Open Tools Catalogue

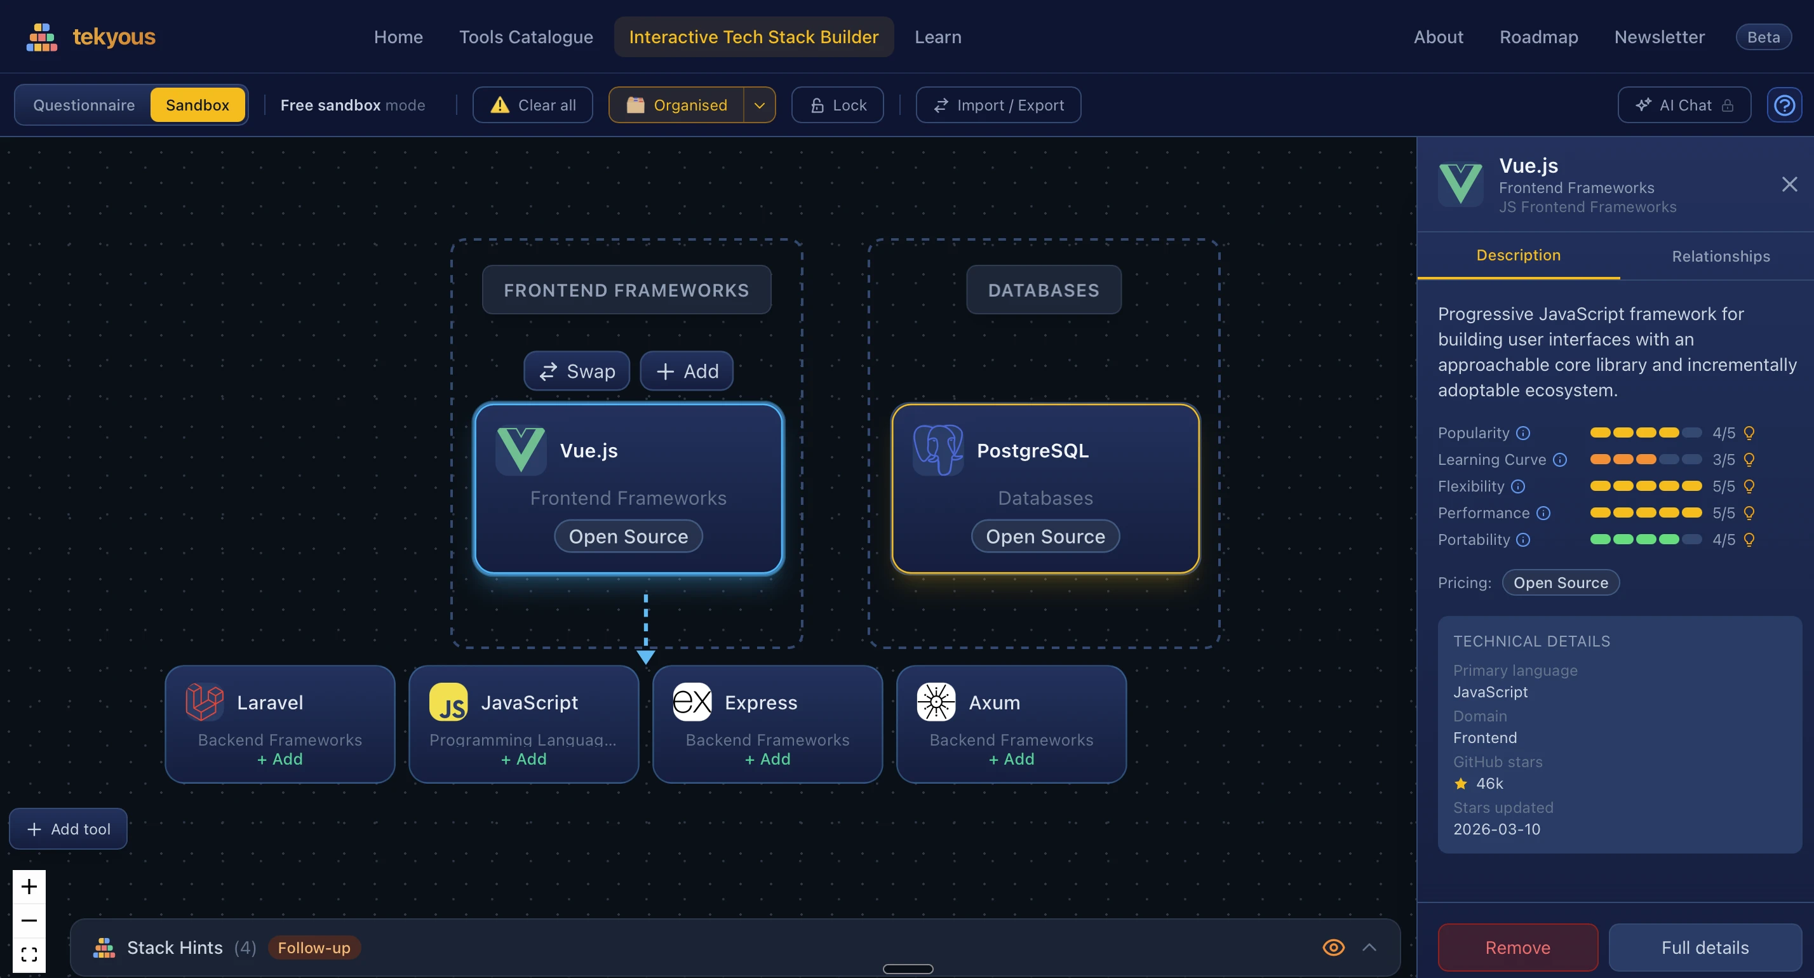[x=525, y=37]
